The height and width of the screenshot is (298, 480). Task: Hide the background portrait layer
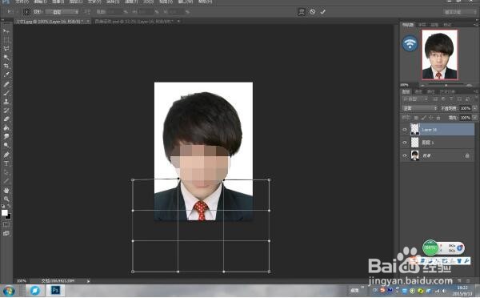click(405, 155)
